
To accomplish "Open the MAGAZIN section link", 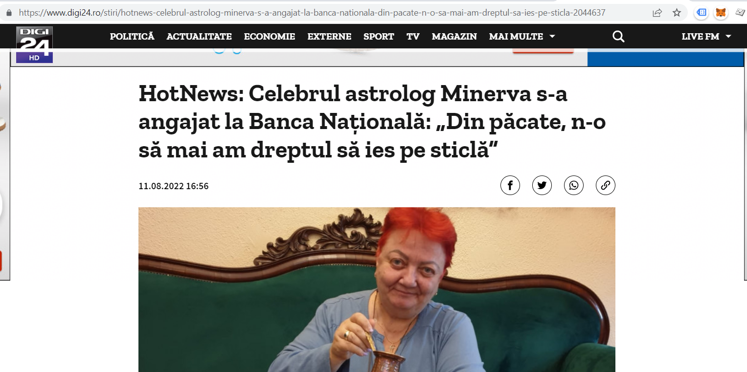I will pyautogui.click(x=454, y=36).
